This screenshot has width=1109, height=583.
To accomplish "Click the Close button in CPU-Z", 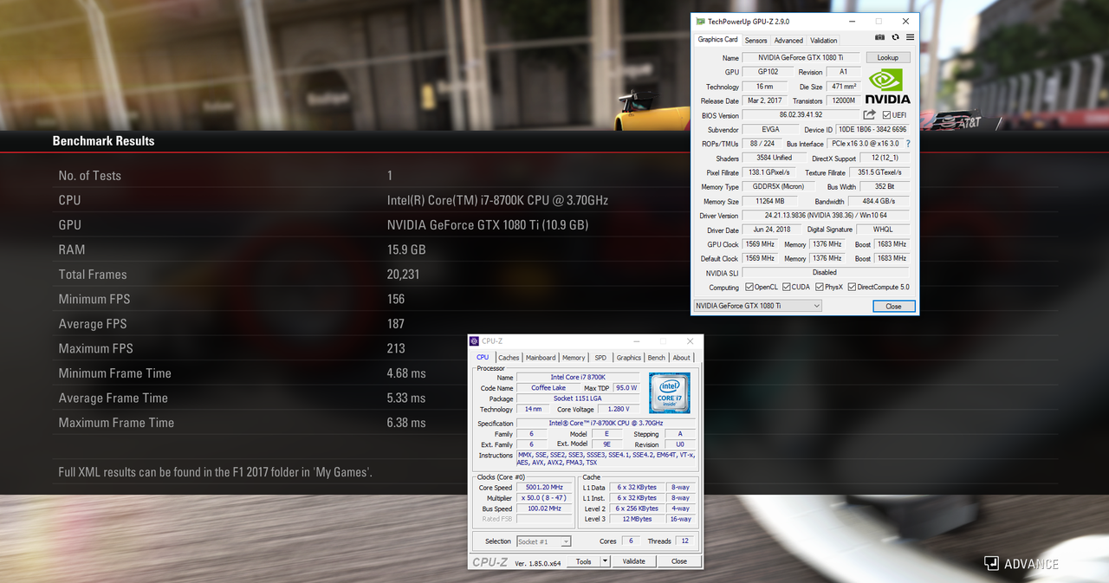I will tap(679, 561).
